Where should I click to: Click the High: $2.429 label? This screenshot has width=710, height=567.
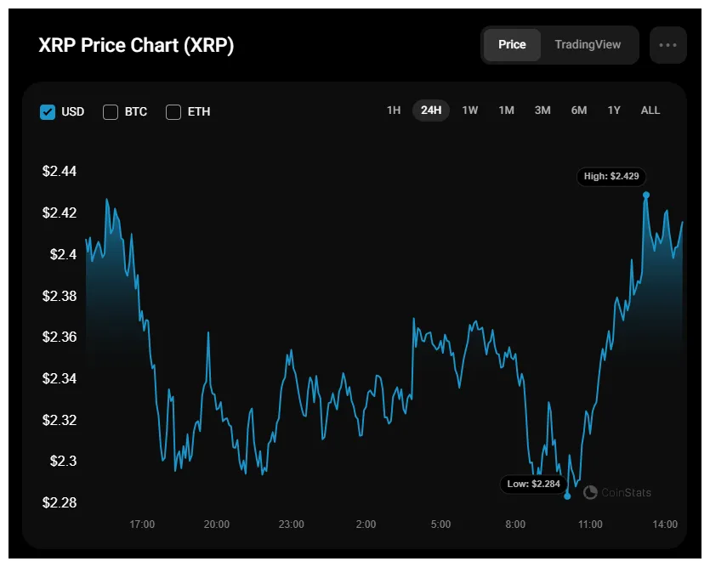(x=611, y=177)
